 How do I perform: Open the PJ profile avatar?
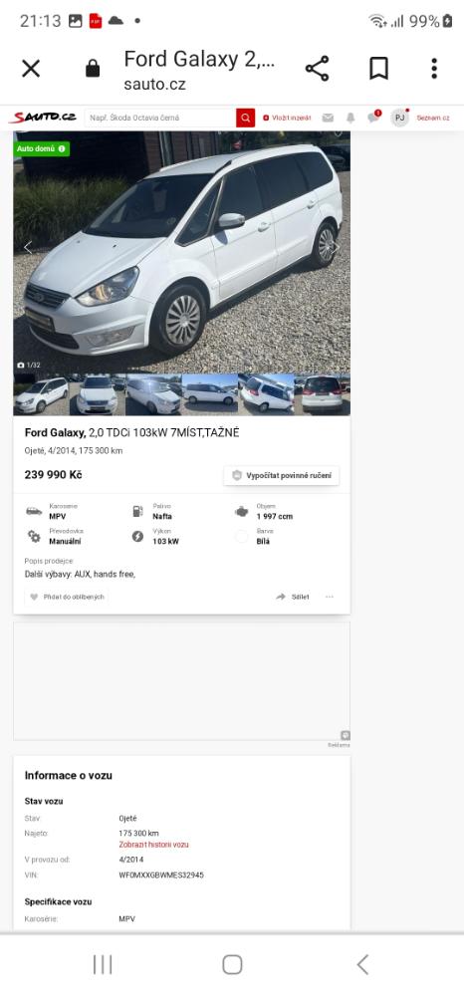[x=399, y=119]
